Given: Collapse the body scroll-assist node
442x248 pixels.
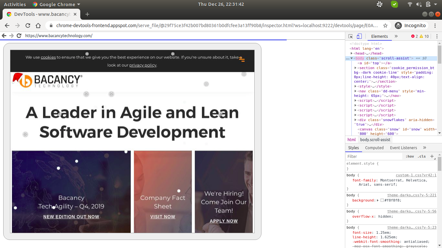Looking at the screenshot, I should click(351, 58).
